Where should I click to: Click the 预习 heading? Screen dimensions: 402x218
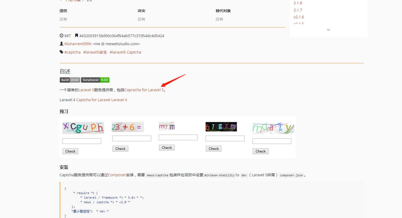[64, 111]
